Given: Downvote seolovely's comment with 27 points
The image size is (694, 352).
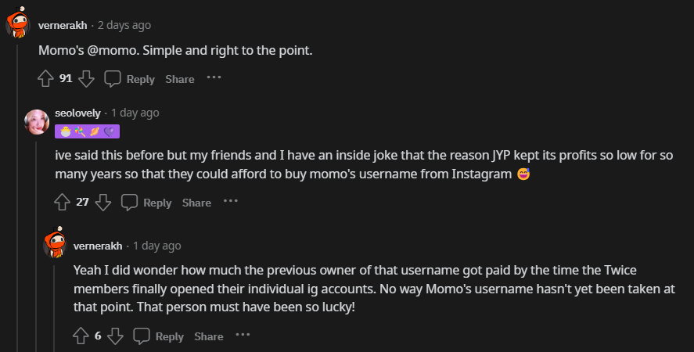Looking at the screenshot, I should tap(102, 203).
